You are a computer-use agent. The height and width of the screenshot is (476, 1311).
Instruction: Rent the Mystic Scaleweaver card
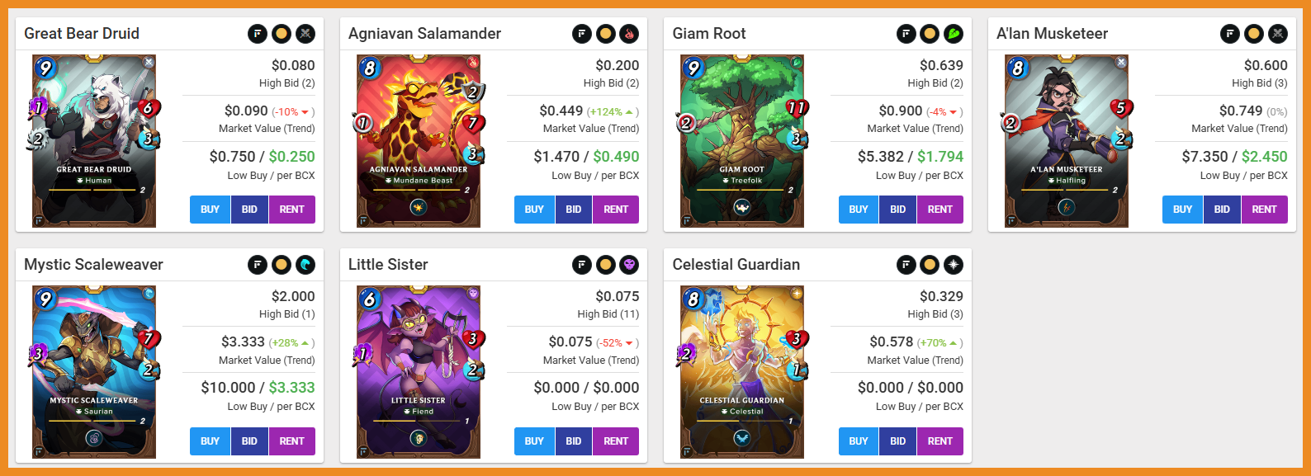coord(291,441)
